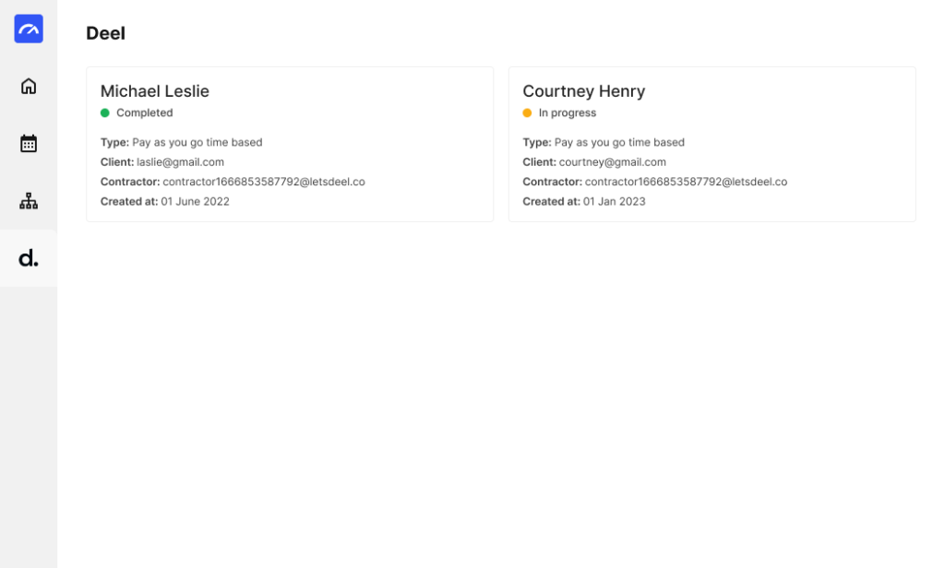Click Michael Leslie's contractor email address

click(264, 182)
